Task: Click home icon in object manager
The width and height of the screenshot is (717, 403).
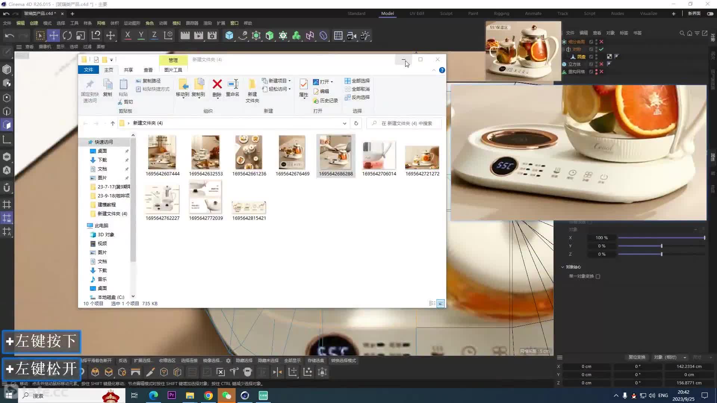Action: pyautogui.click(x=689, y=33)
